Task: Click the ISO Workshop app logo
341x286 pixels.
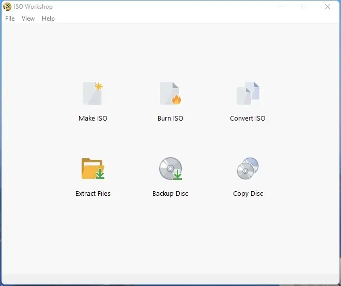Action: tap(7, 7)
